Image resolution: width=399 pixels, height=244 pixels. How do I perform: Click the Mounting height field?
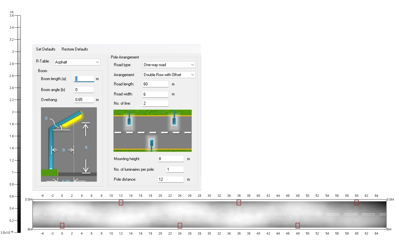[171, 159]
